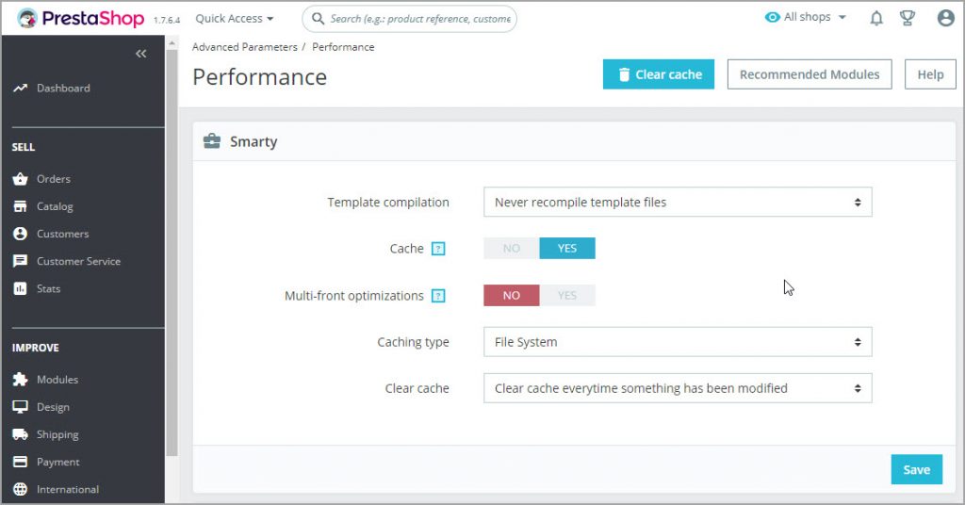The height and width of the screenshot is (505, 965).
Task: Click the eye icon beside All shops
Action: tap(773, 17)
